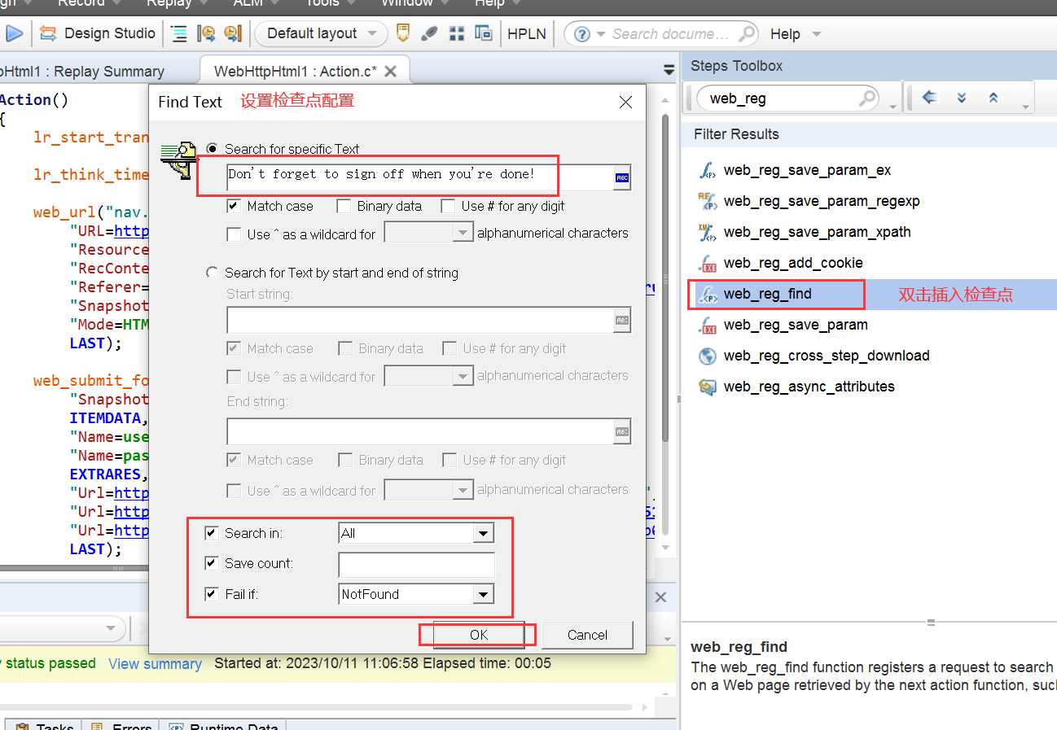Close the bottom replay status panel
The width and height of the screenshot is (1057, 730).
661,597
